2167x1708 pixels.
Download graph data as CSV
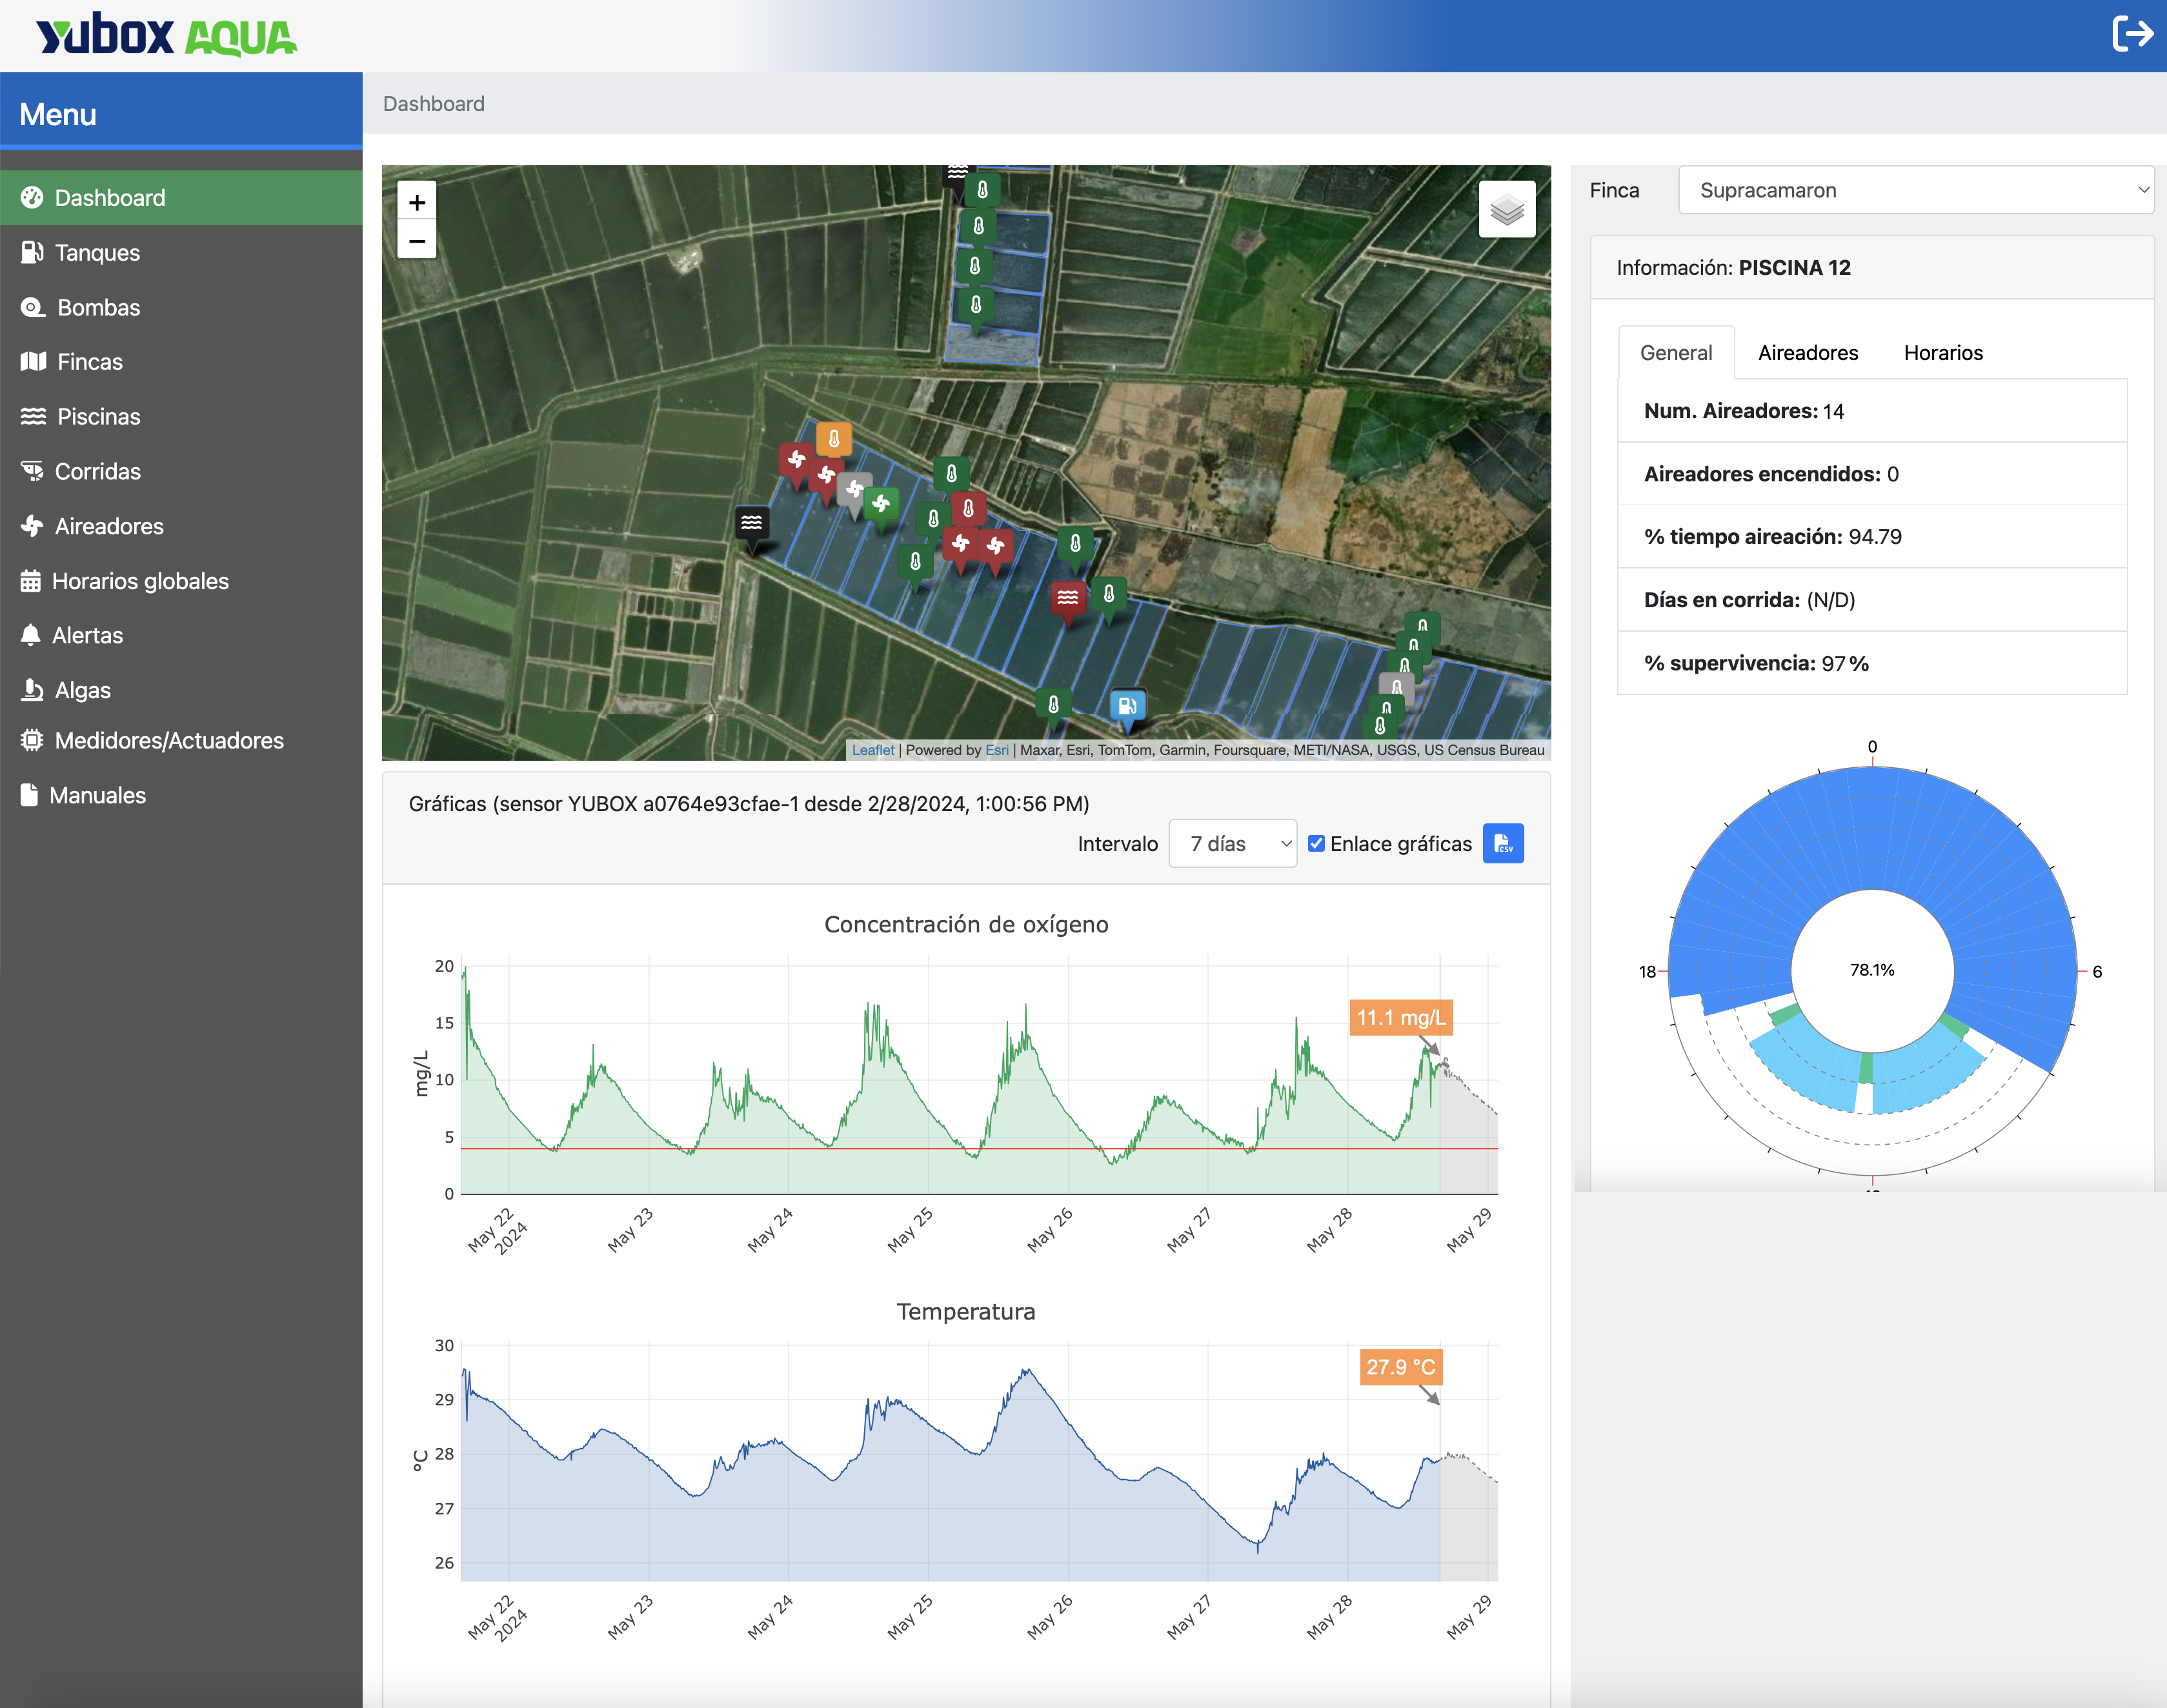[1502, 843]
